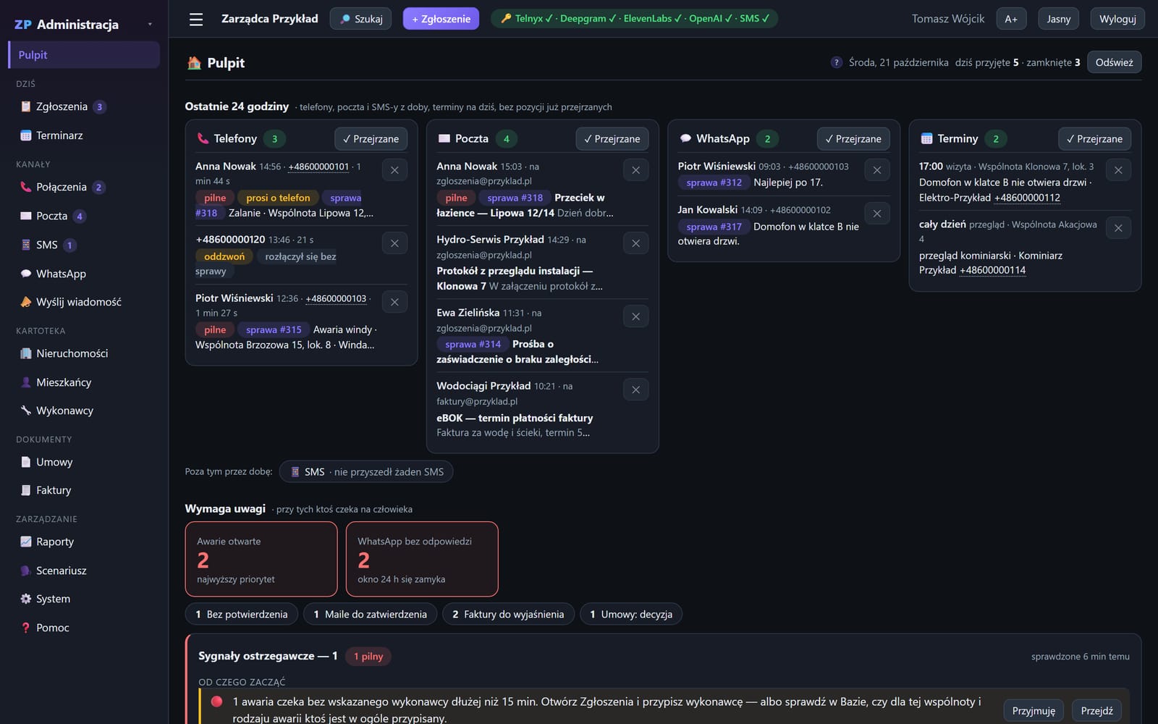Open the hamburger menu icon
The height and width of the screenshot is (724, 1158).
click(x=196, y=20)
